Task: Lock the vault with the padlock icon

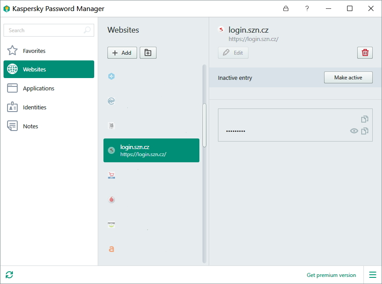Action: (x=286, y=8)
